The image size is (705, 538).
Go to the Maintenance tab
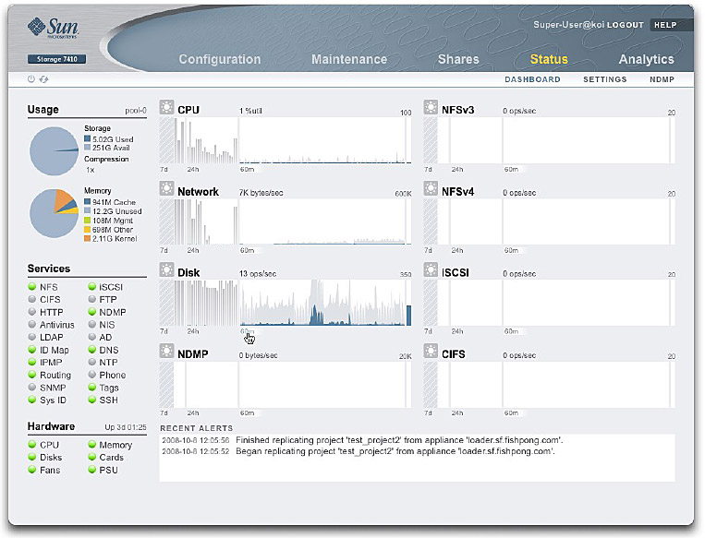(x=349, y=59)
